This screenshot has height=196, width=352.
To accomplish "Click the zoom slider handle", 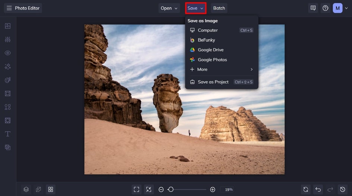I will tap(171, 190).
